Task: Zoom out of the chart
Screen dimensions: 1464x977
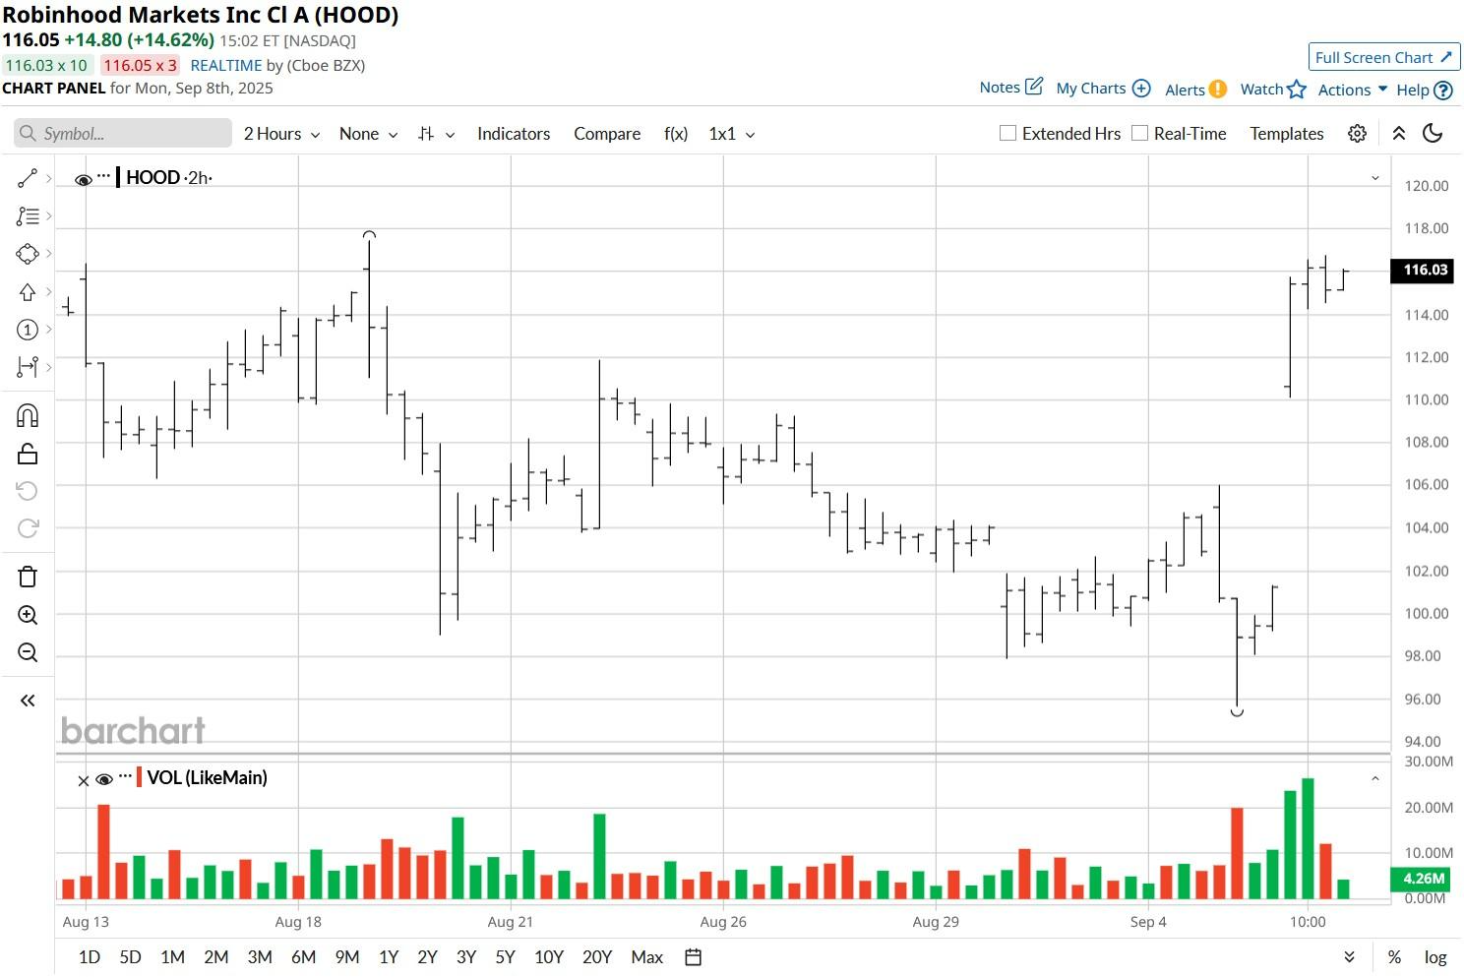Action: point(28,652)
